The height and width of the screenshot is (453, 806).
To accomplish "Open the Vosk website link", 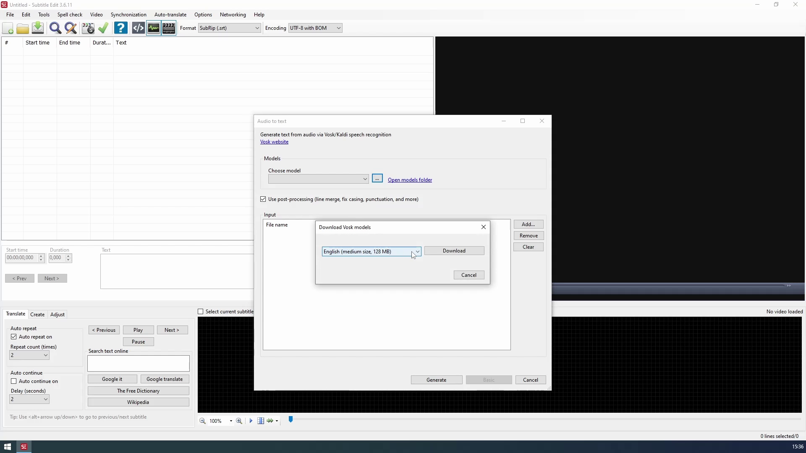I will click(274, 142).
